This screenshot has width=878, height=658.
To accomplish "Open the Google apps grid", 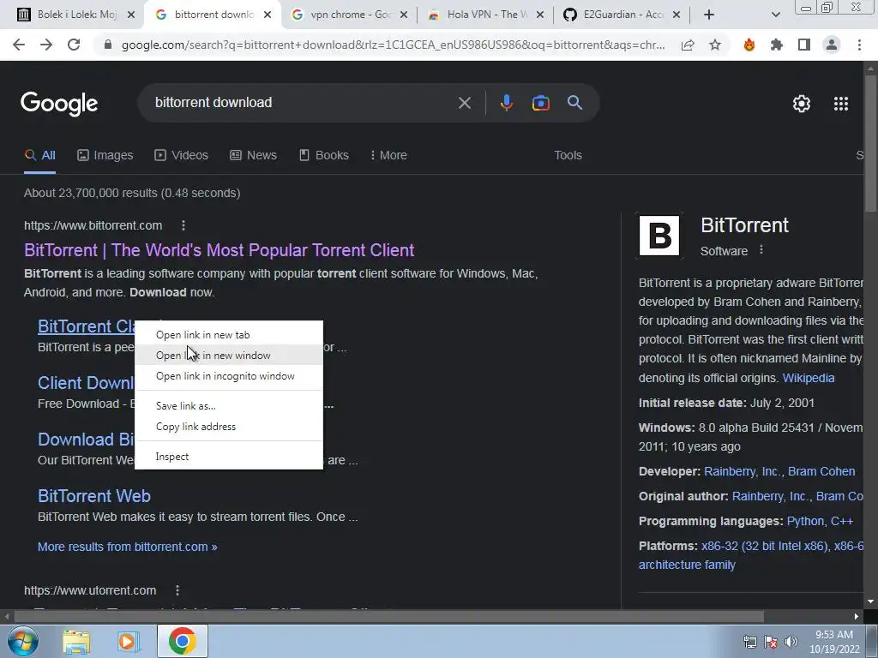I will (x=840, y=104).
